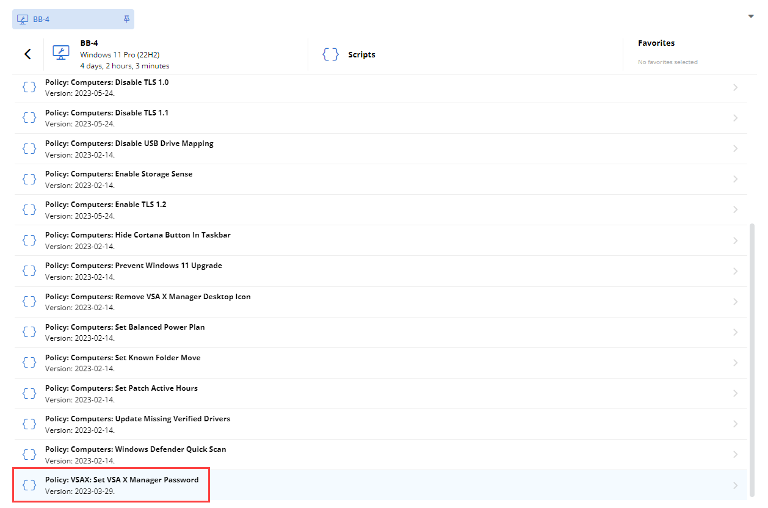Viewport: 768px width, 508px height.
Task: Open chevron for Disable TLS 1.1 row
Action: click(x=735, y=118)
